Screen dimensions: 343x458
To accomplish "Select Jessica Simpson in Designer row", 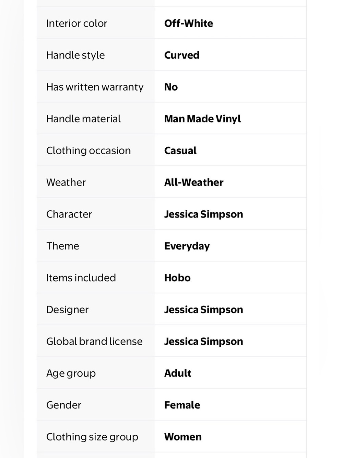I will 203,310.
